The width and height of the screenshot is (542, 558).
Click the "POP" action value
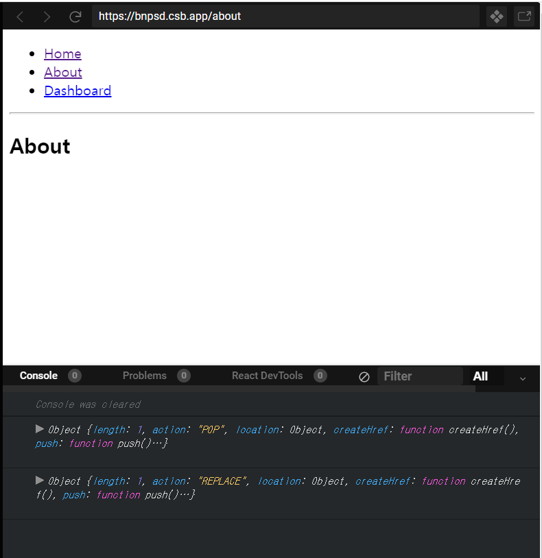212,430
